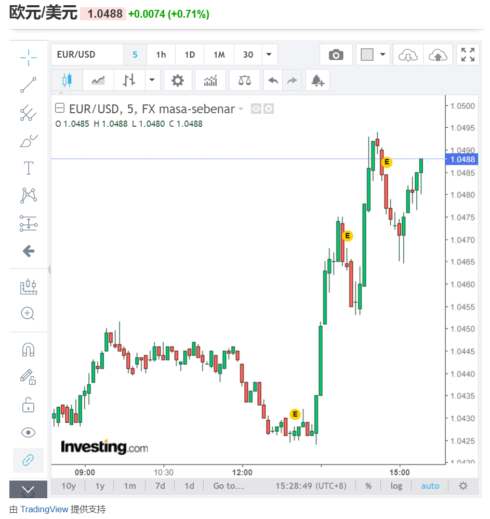Image resolution: width=490 pixels, height=519 pixels.
Task: Open the TradingView link
Action: (x=44, y=509)
